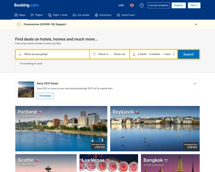
Task: Dismiss the Early 2021 Deals banner
Action: [195, 83]
